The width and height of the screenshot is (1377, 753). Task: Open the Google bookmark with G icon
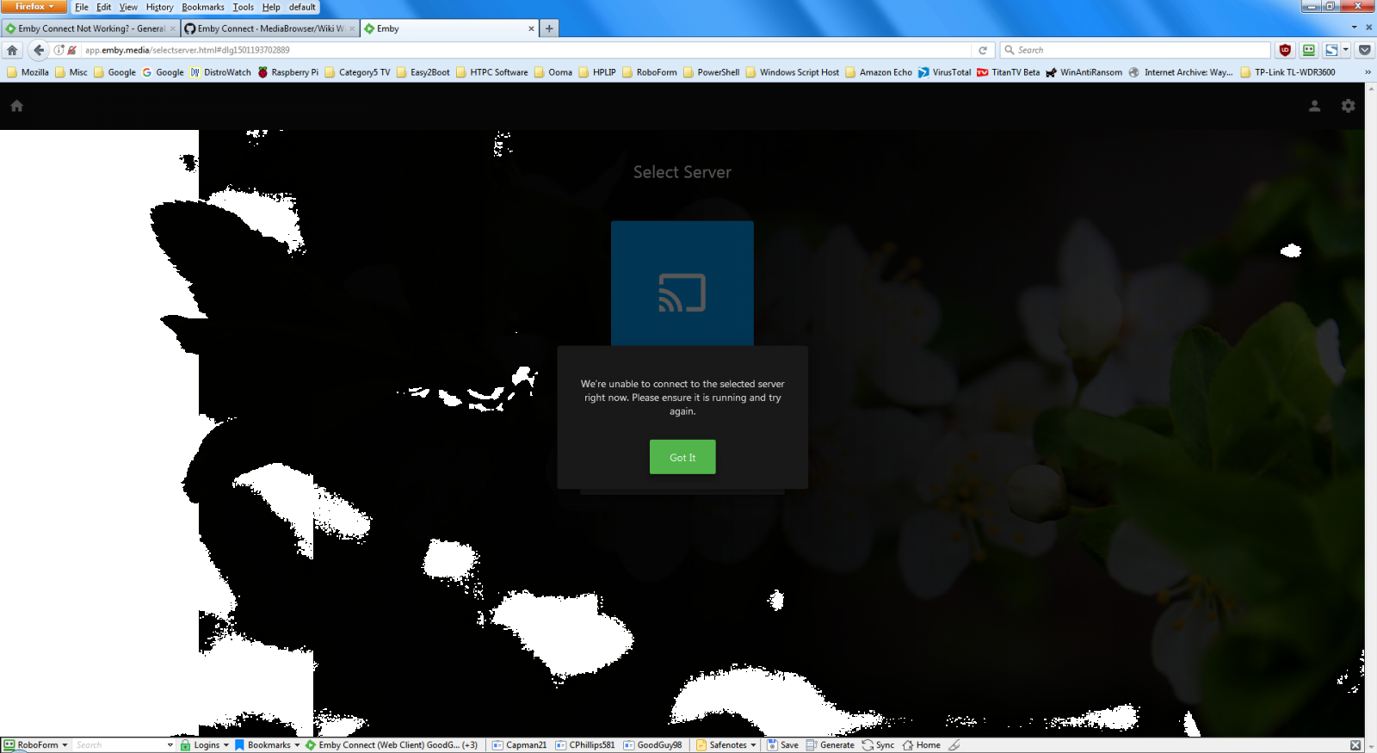pyautogui.click(x=163, y=72)
